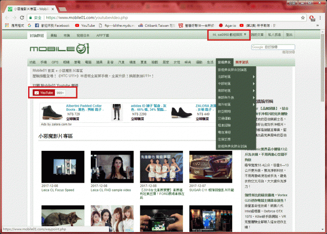Click the red extension icon beside address bar
The width and height of the screenshot is (327, 234).
point(312,18)
